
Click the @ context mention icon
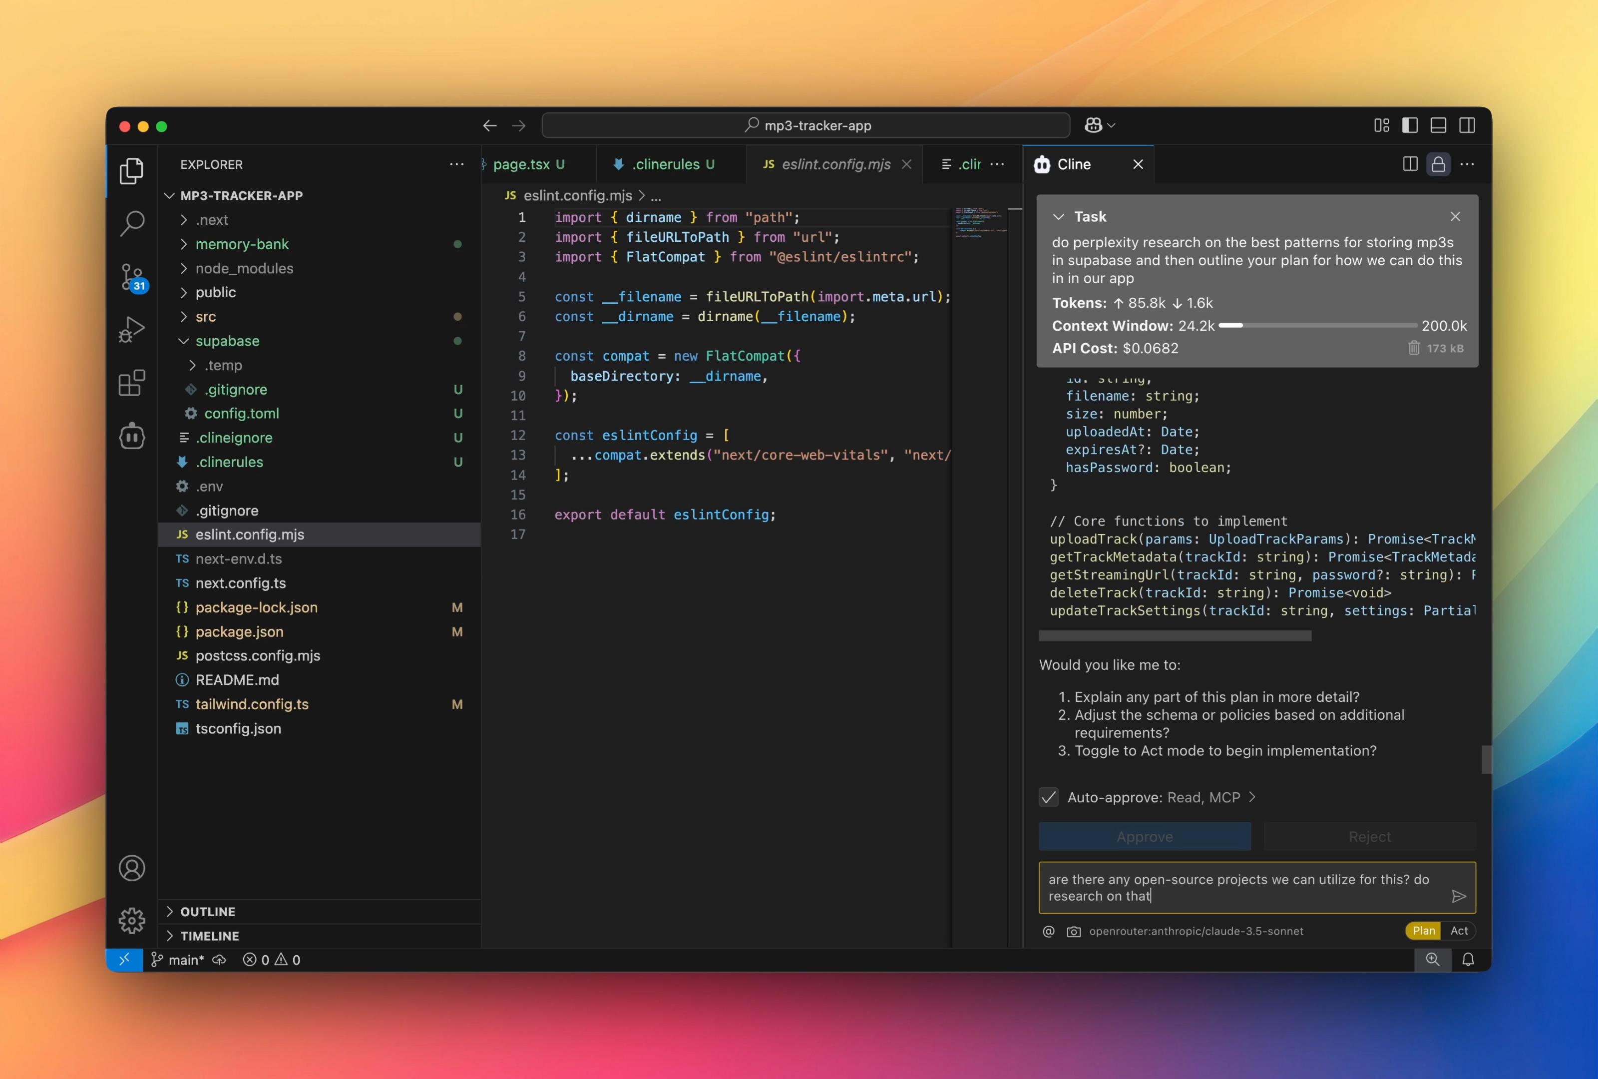pos(1049,931)
